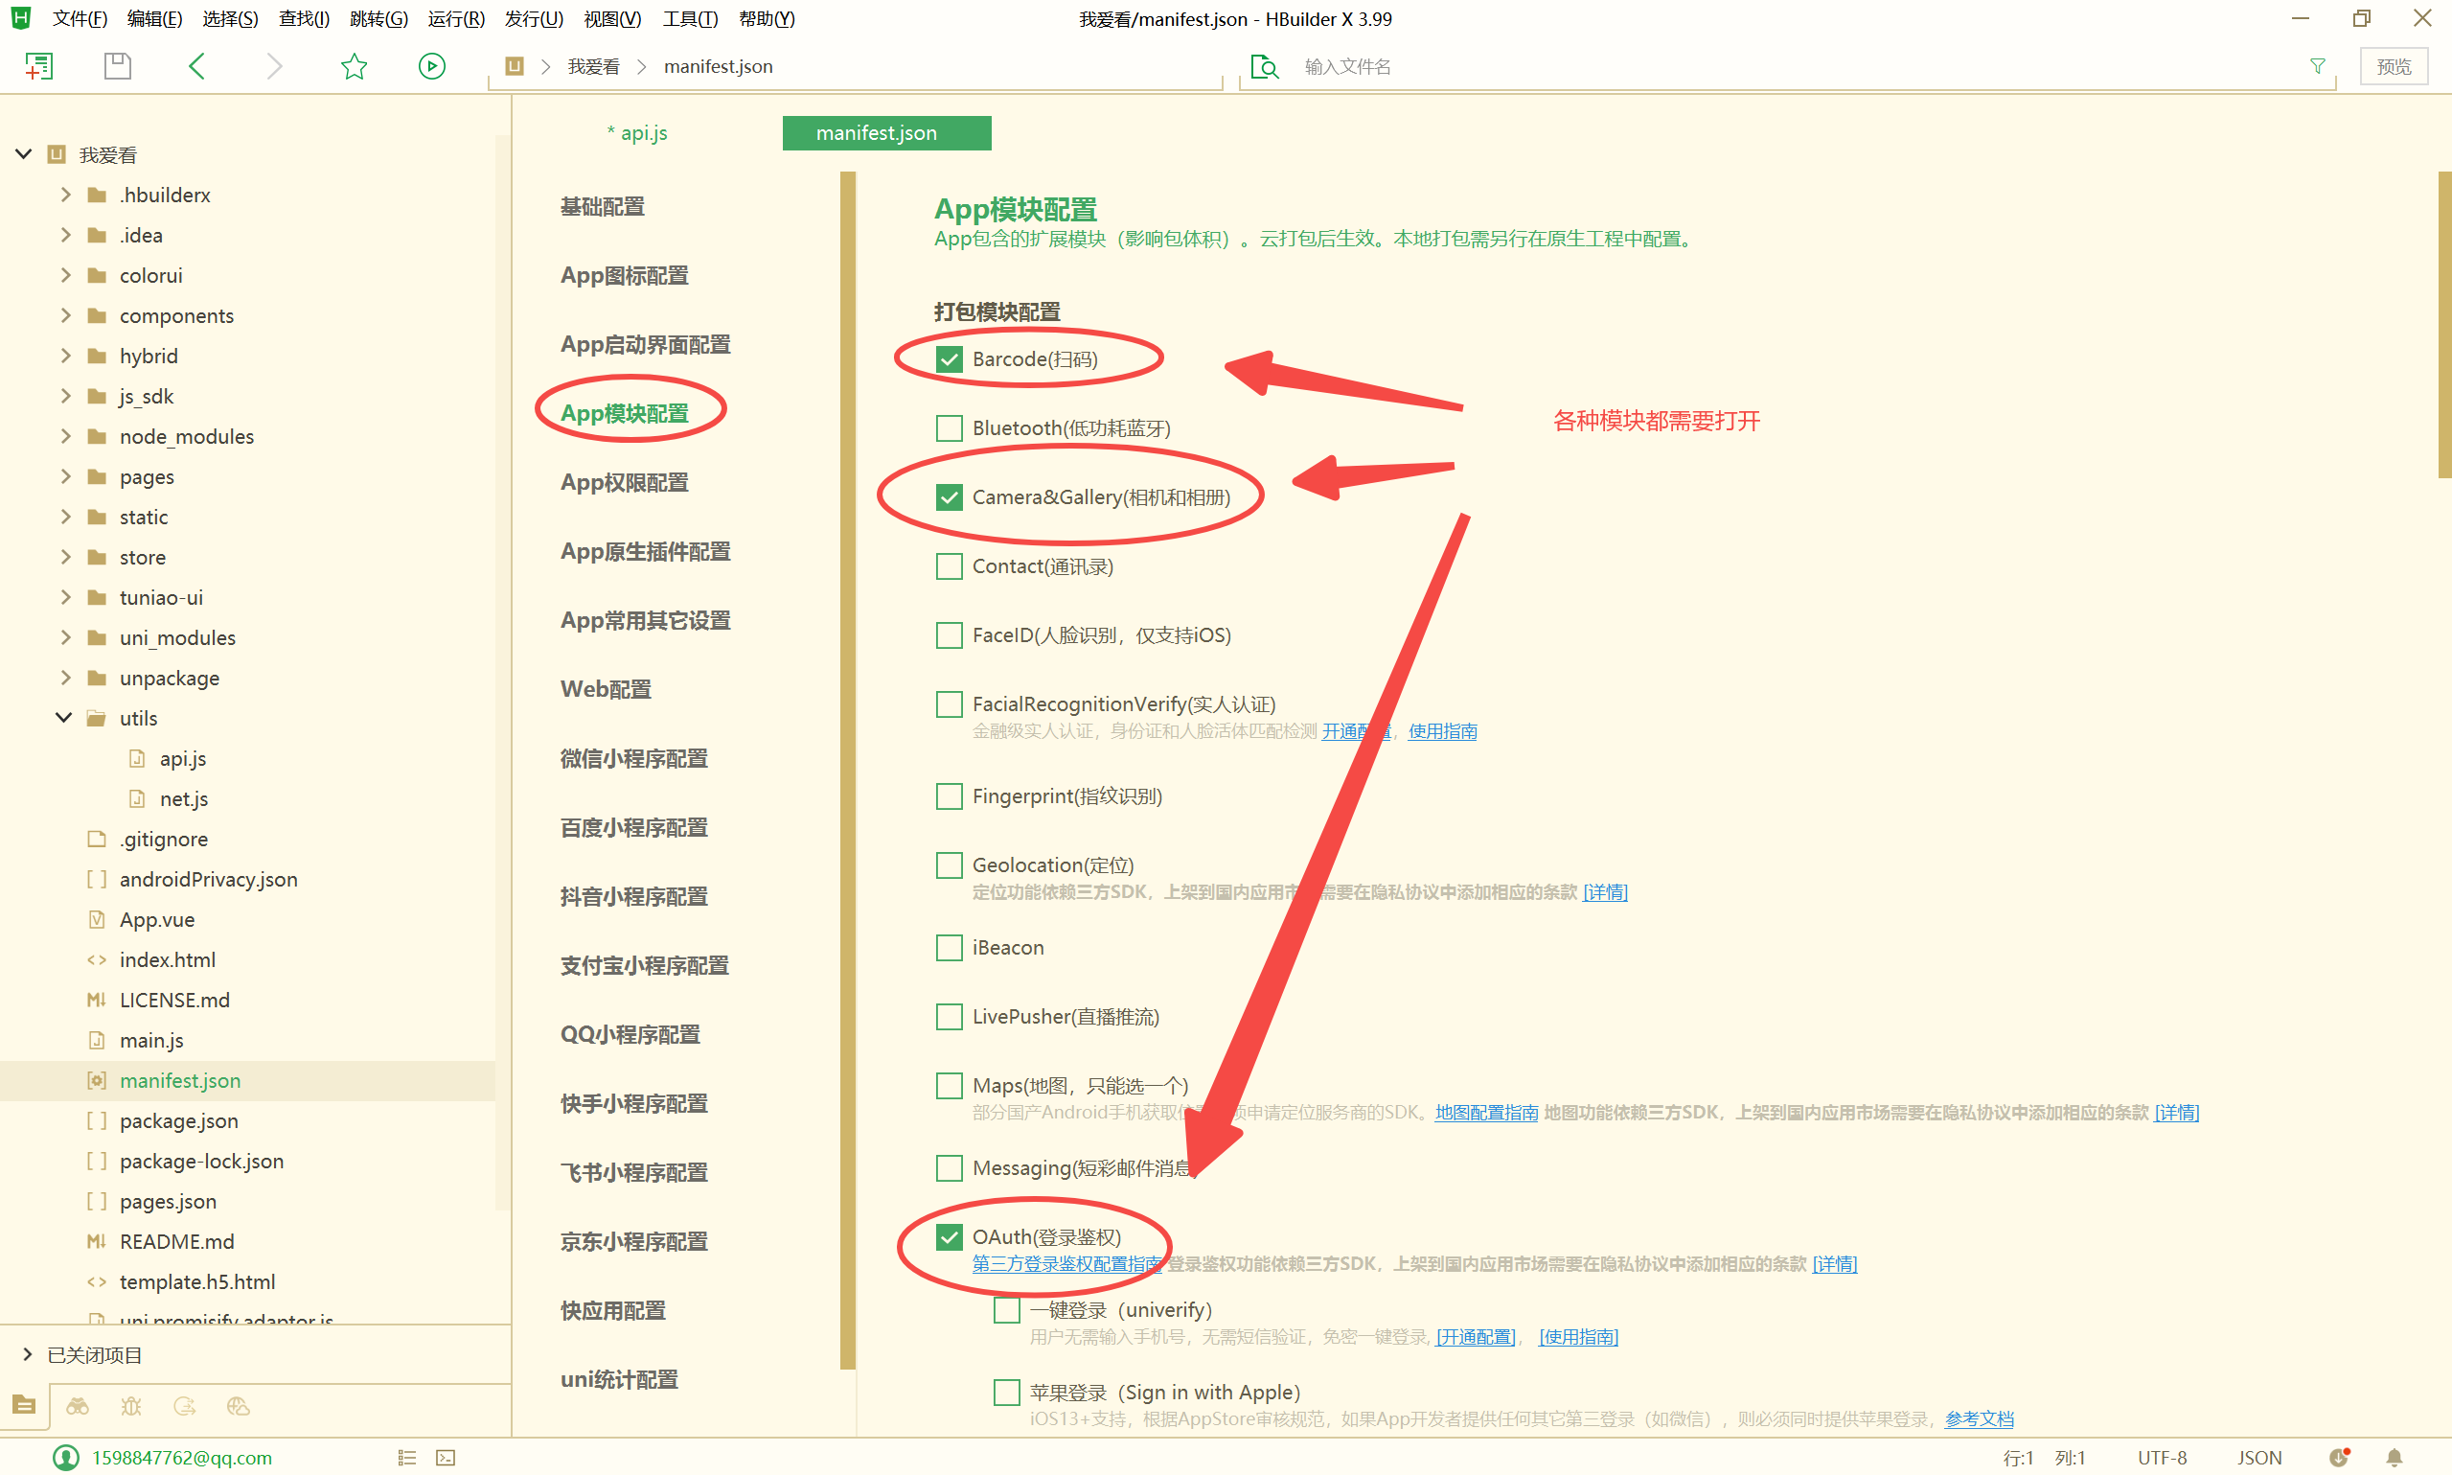This screenshot has width=2452, height=1475.
Task: Open the 运行(R) menu
Action: coord(455,19)
